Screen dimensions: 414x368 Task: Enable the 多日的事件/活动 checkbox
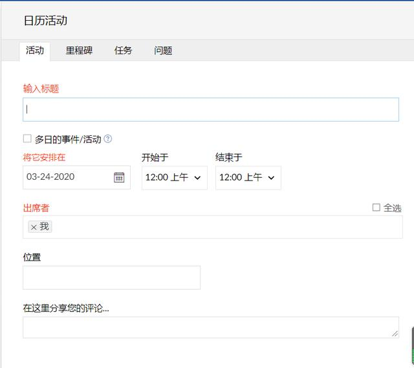coord(27,138)
